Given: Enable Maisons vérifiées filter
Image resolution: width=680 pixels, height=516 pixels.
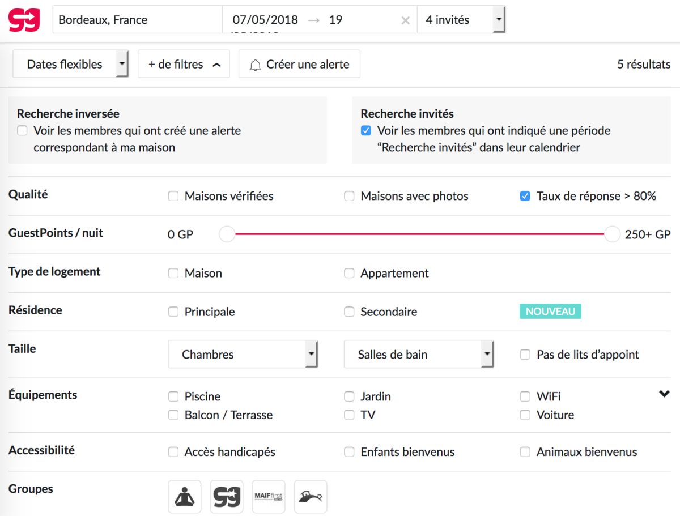Looking at the screenshot, I should [x=173, y=197].
